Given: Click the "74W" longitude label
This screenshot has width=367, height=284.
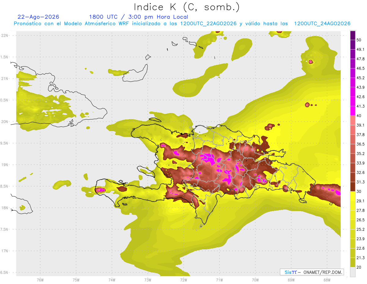Looking at the screenshot, I should [x=112, y=280].
